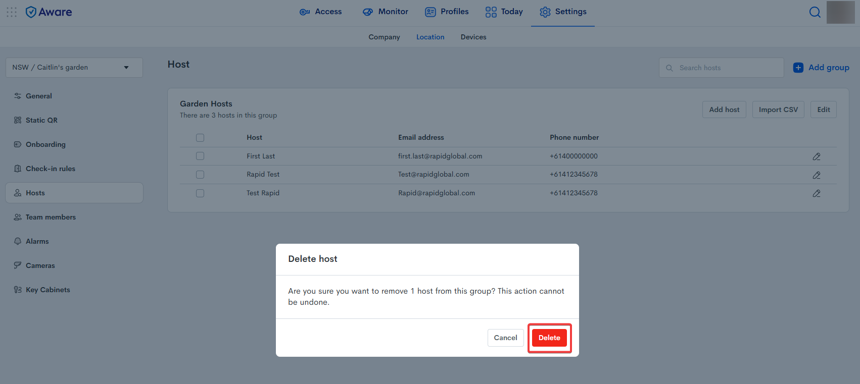Screen dimensions: 860x384
Task: Click the magnifier search icon in header
Action: (x=815, y=12)
